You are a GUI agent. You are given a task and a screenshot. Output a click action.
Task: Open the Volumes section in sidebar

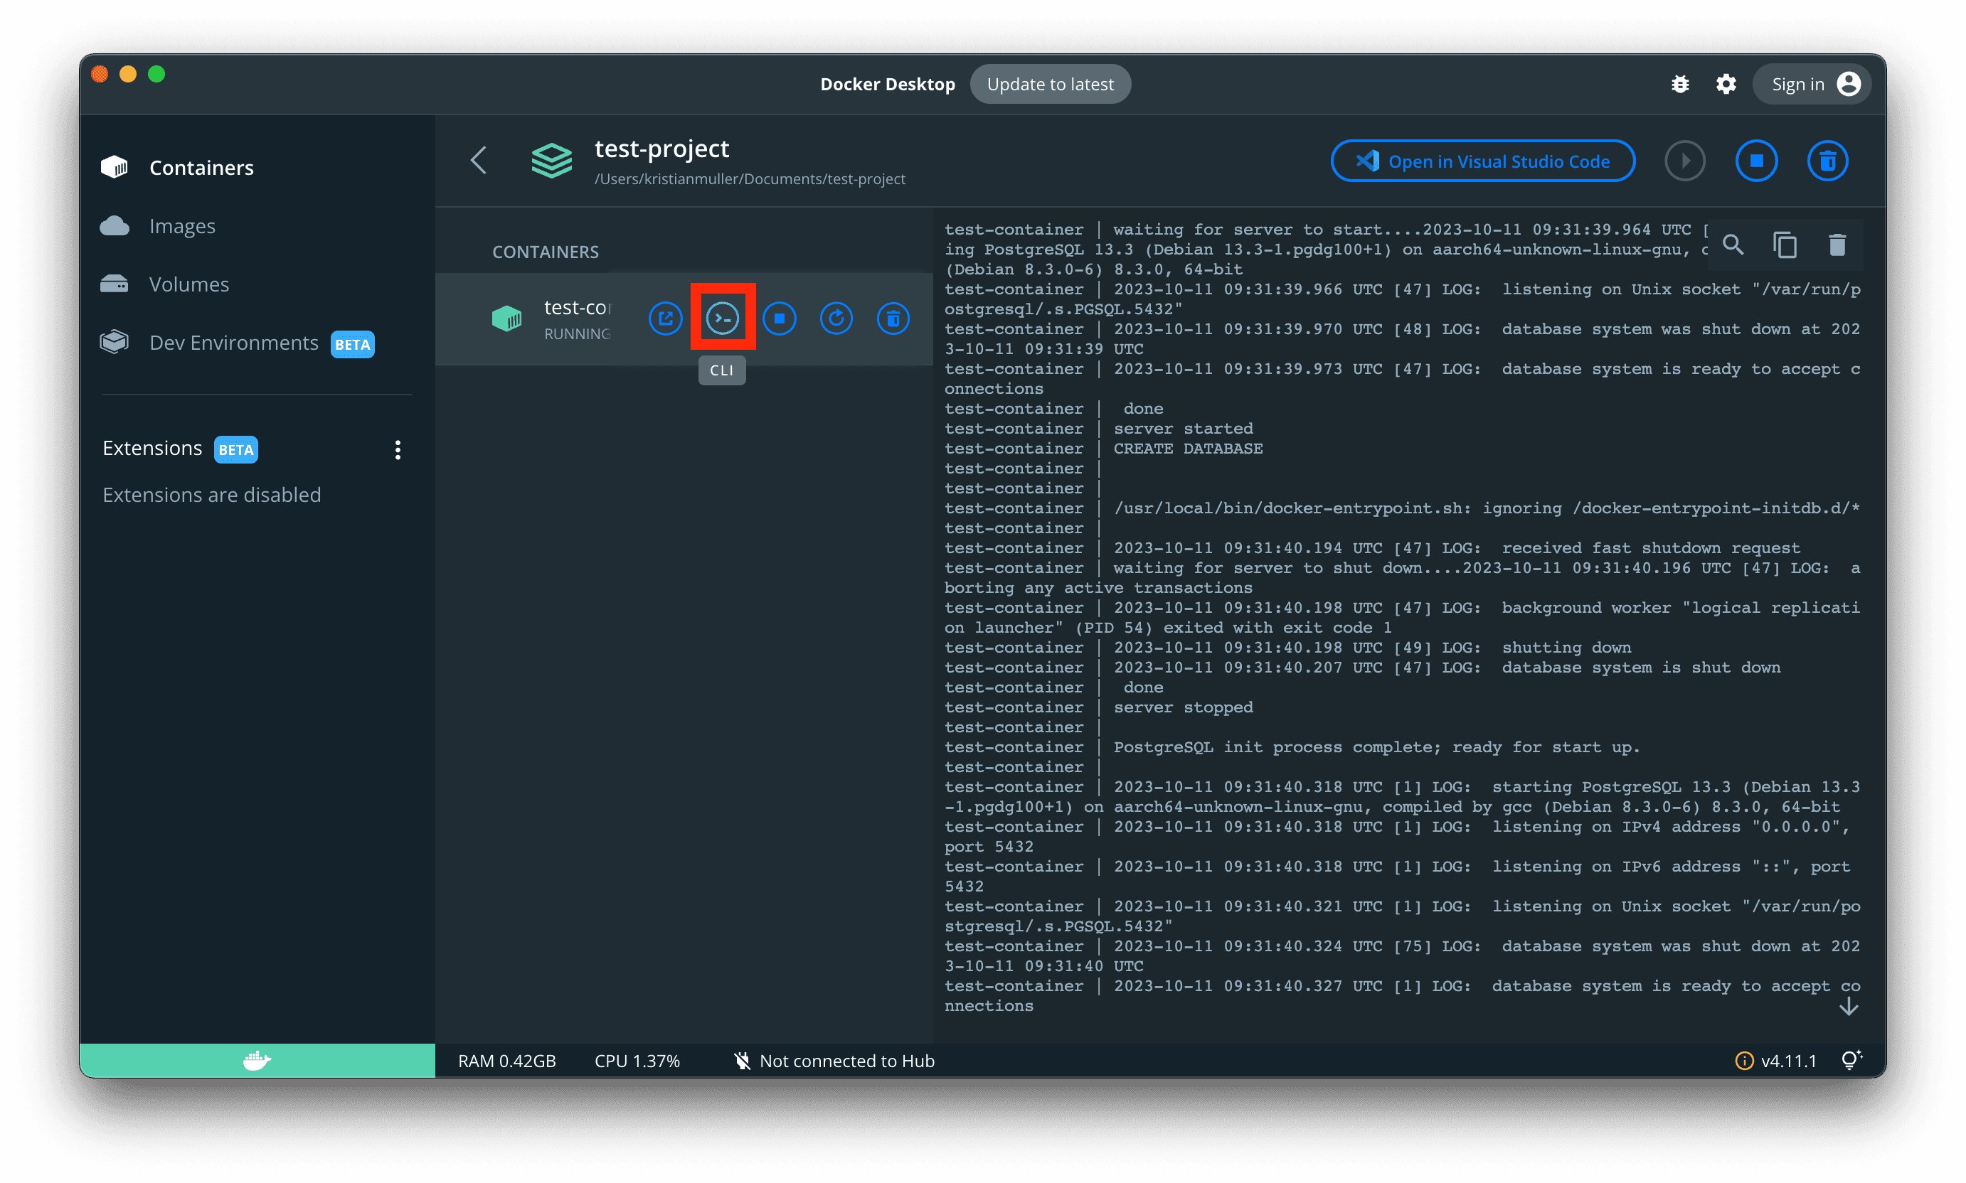[x=189, y=284]
